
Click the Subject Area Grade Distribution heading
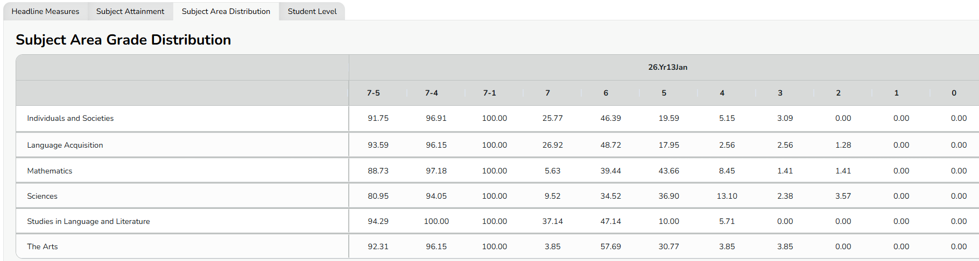coord(123,40)
